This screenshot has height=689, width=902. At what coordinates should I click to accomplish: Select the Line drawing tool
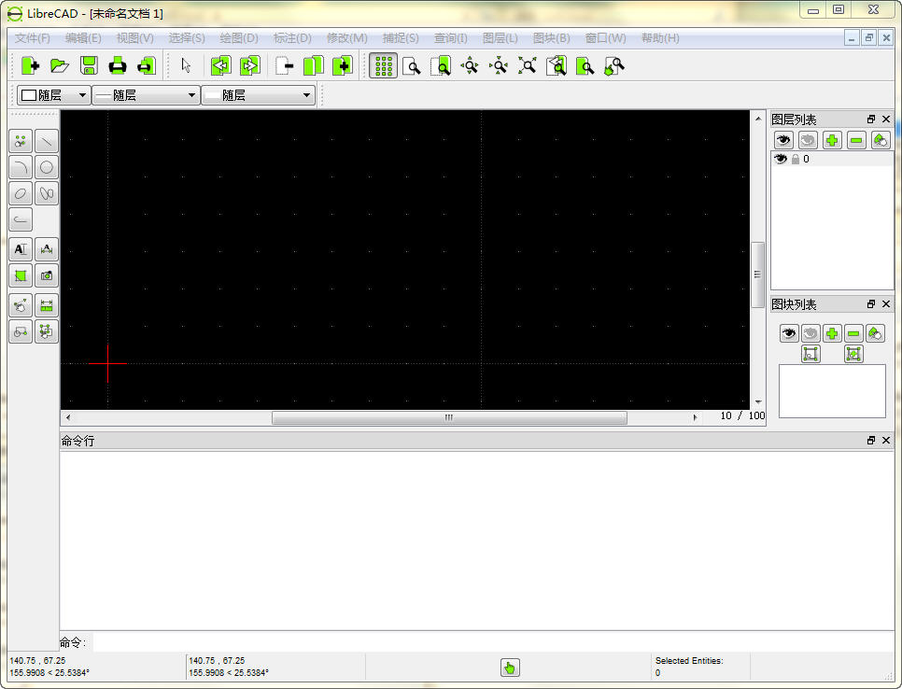click(47, 141)
